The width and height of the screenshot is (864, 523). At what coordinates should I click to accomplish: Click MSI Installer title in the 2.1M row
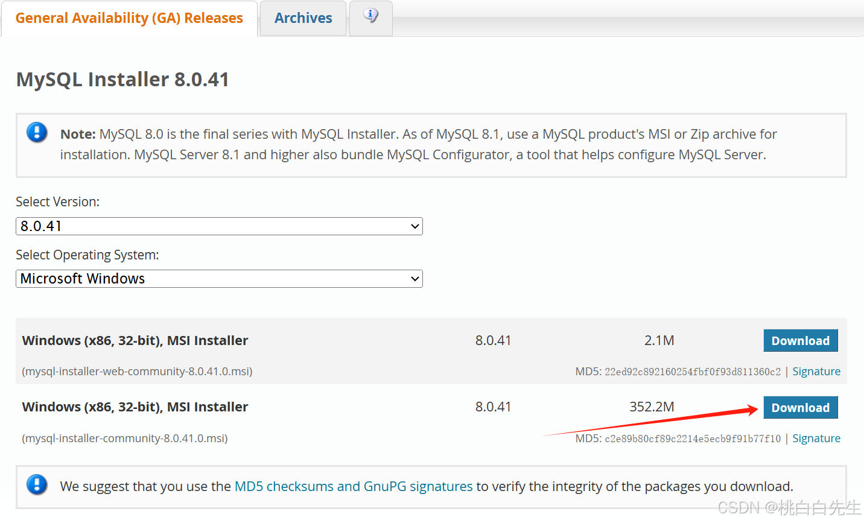point(135,341)
